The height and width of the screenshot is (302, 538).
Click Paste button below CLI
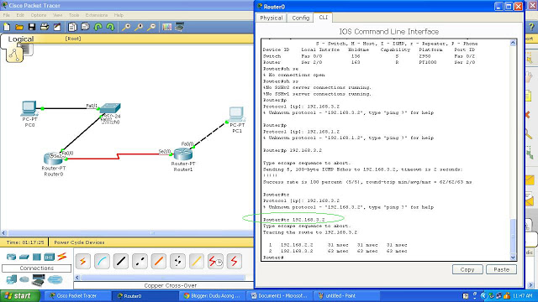pyautogui.click(x=501, y=269)
